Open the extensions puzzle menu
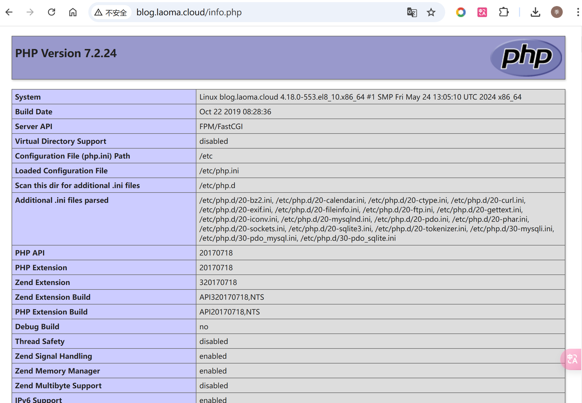582x403 pixels. [x=504, y=12]
